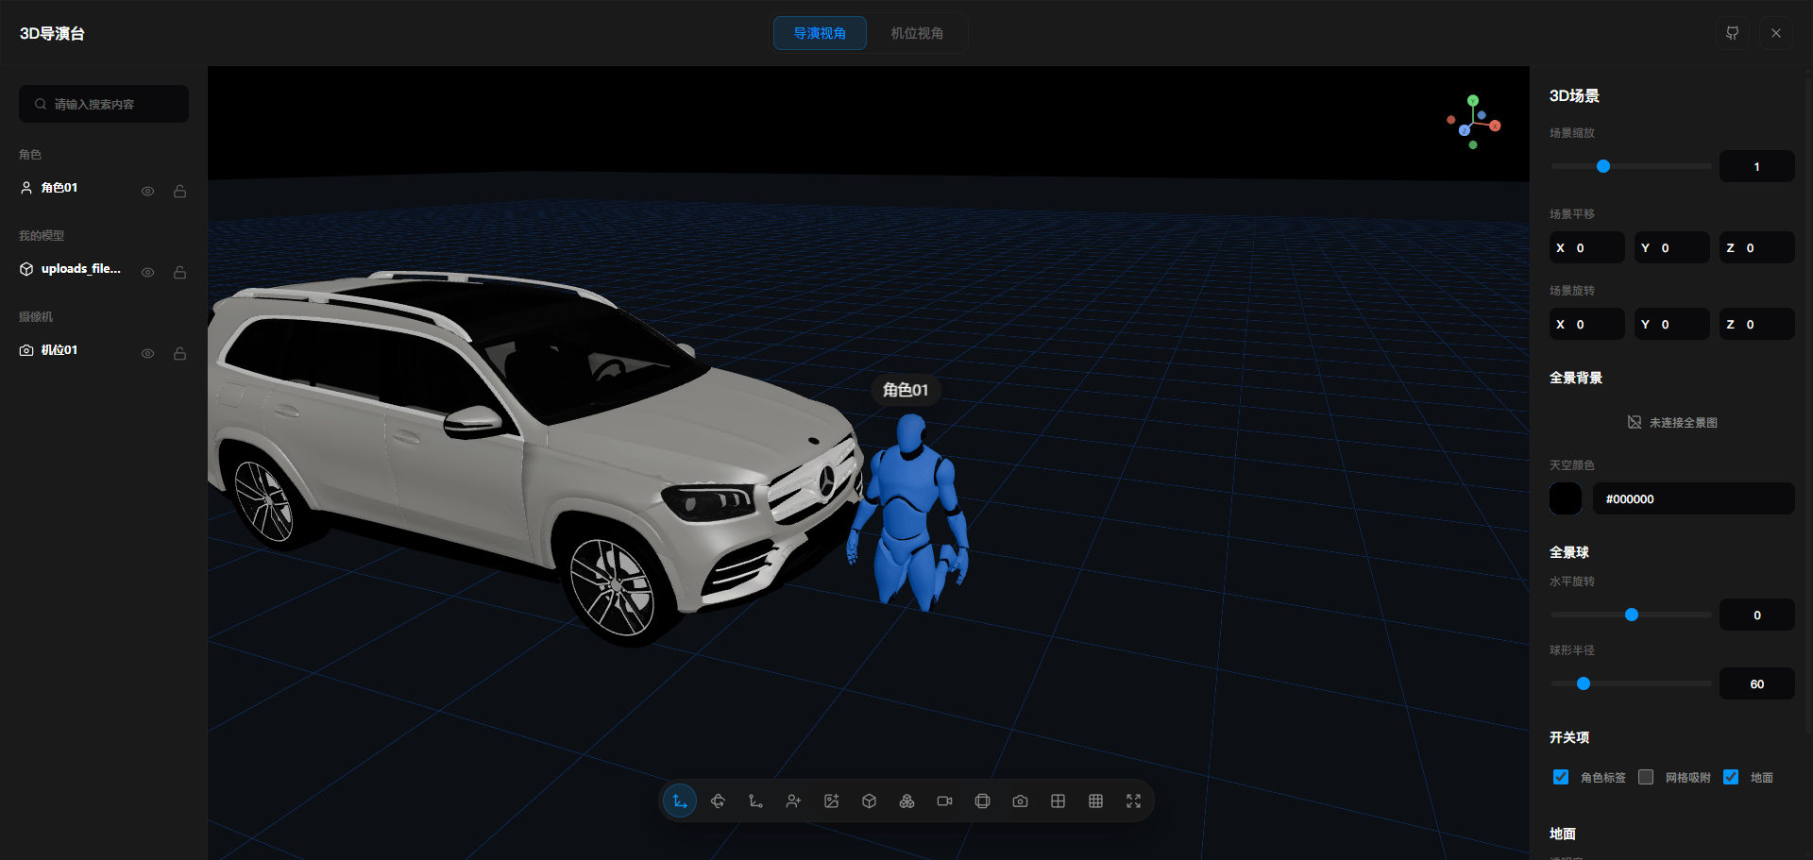Select 角色01 in the list
Viewport: 1813px width, 860px height.
click(x=59, y=188)
